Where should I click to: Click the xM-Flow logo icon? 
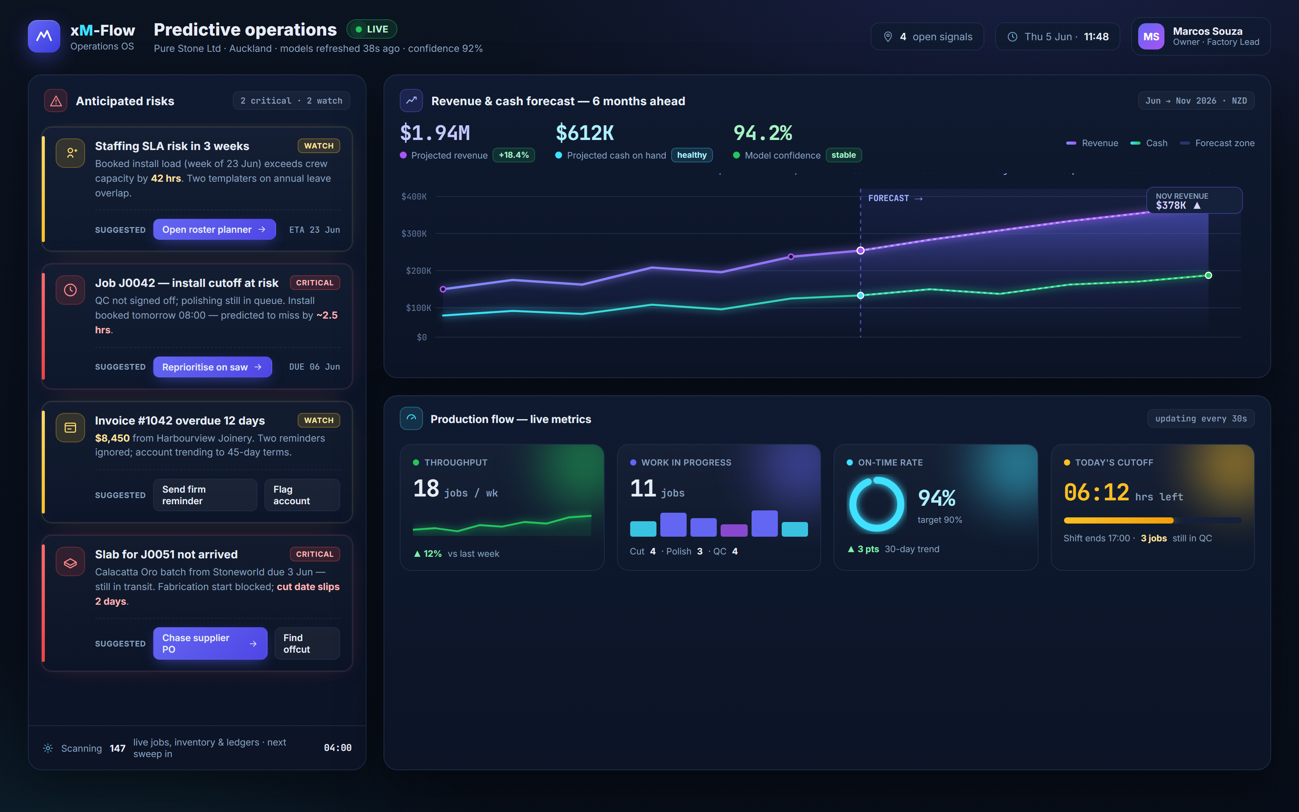pos(44,36)
